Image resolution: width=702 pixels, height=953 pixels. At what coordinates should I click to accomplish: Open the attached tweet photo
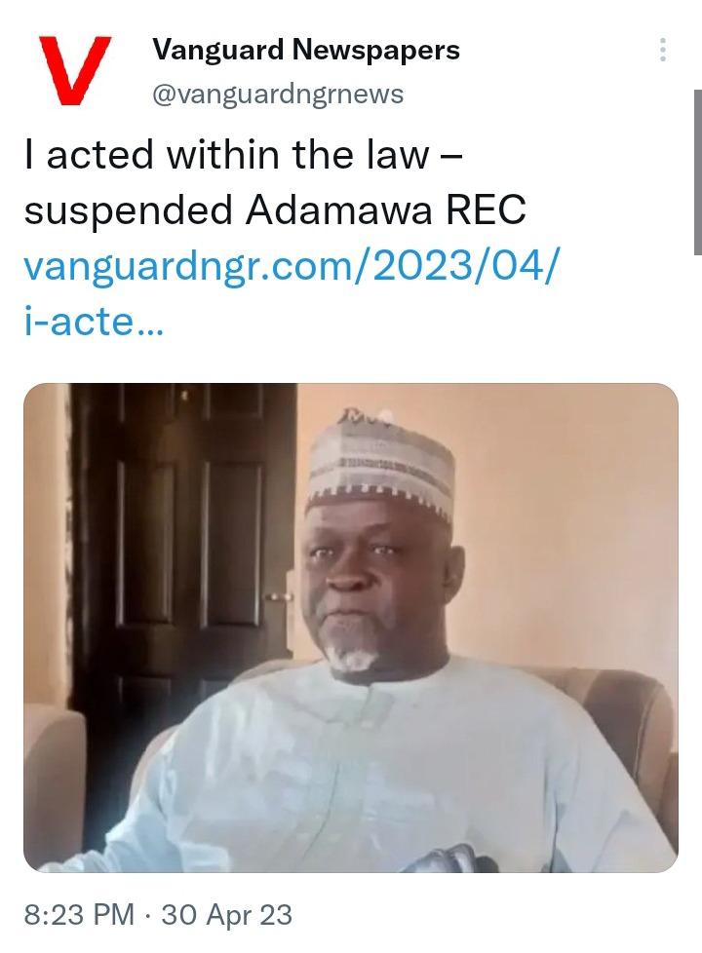point(350,628)
